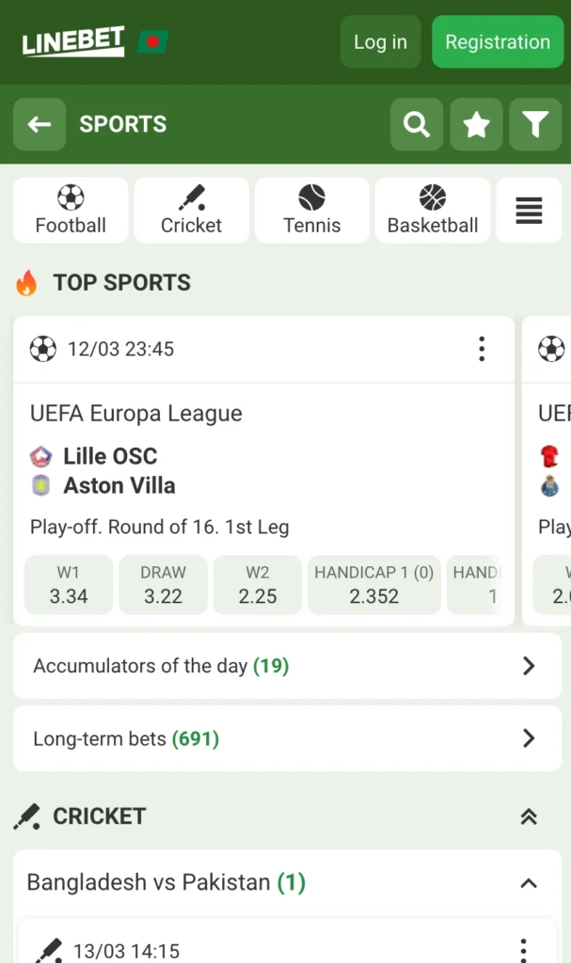Select the Basketball category icon
This screenshot has width=571, height=963.
(432, 209)
